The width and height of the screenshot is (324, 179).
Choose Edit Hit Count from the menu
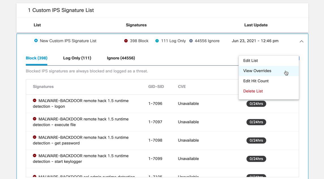point(269,81)
